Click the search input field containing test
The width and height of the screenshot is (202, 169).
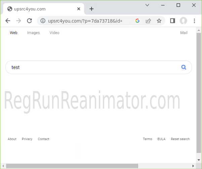coord(94,67)
